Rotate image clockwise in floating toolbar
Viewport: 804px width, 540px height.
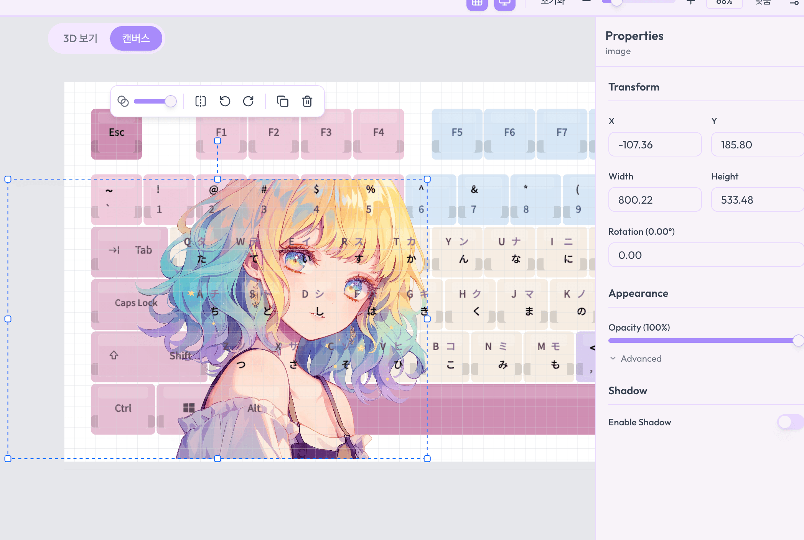point(248,101)
